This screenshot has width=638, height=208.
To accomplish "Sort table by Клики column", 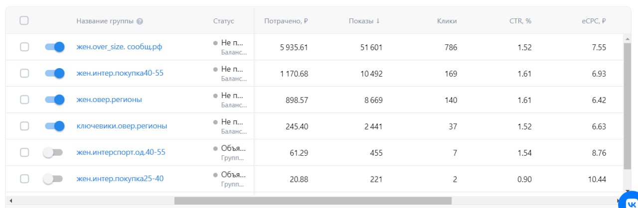I will pyautogui.click(x=447, y=21).
